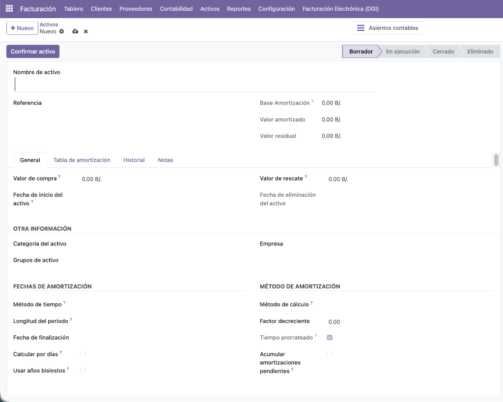Screen dimensions: 503x402
Task: Set status to Cerrado
Action: click(444, 51)
